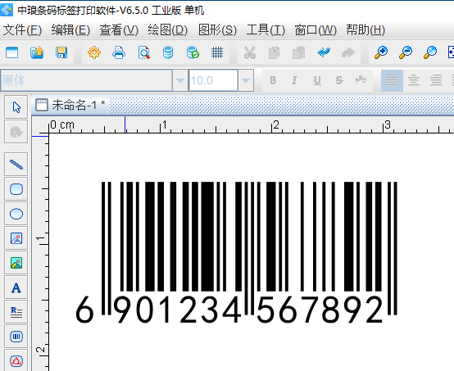The width and height of the screenshot is (454, 371).
Task: Open the 绘图(D) menu
Action: [168, 29]
